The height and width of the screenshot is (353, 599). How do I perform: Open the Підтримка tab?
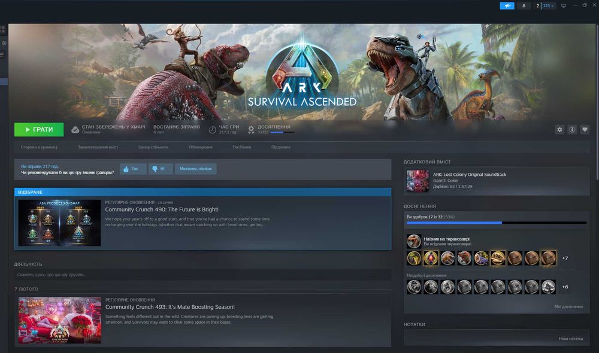click(281, 147)
